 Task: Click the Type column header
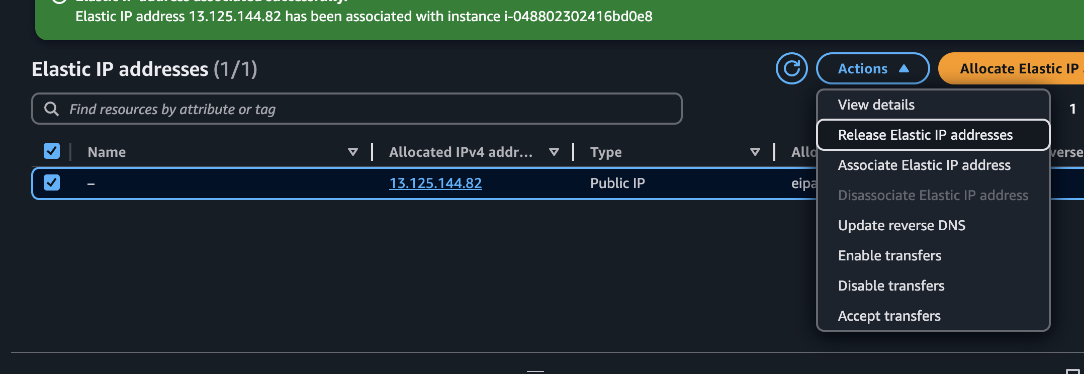[x=606, y=152]
